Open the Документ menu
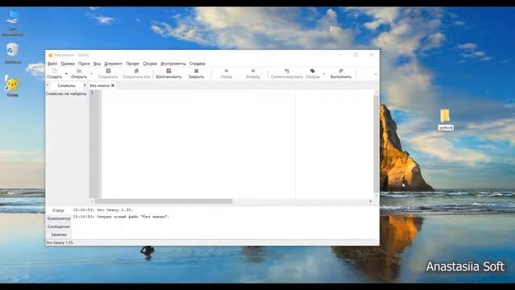This screenshot has width=515, height=290. click(x=113, y=64)
